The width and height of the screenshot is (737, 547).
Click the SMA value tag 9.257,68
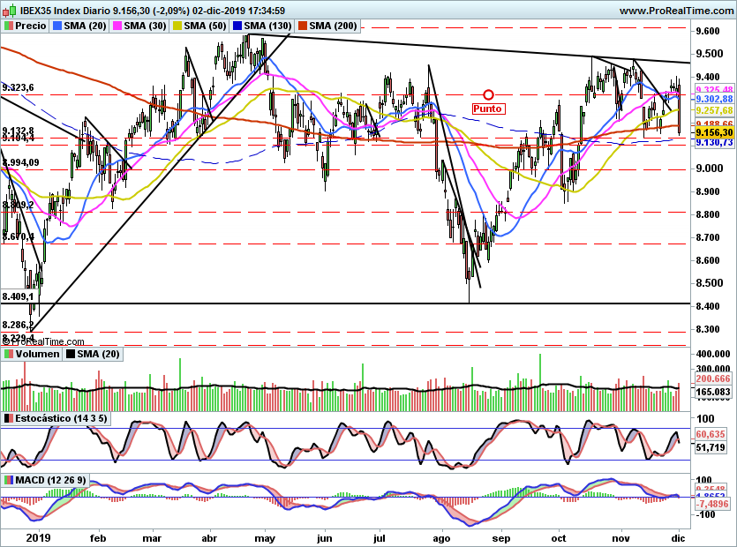714,110
